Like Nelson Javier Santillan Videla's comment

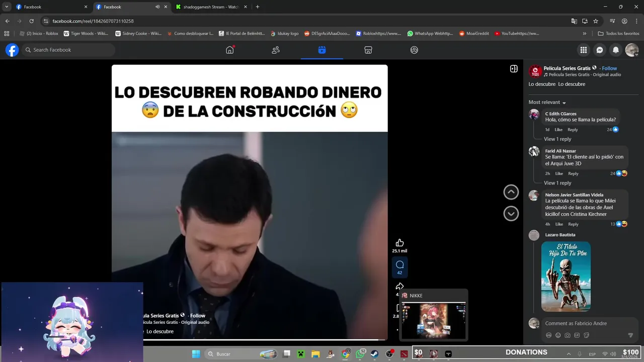pos(559,224)
